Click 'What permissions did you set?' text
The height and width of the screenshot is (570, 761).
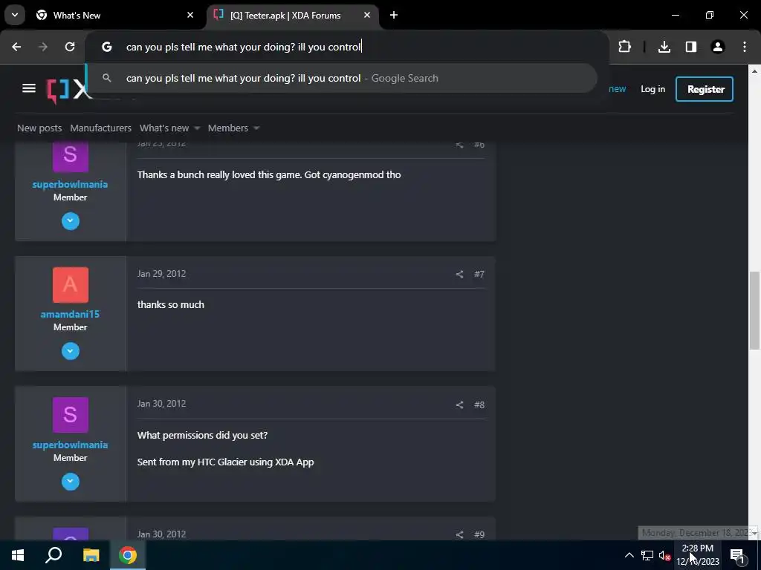(202, 435)
